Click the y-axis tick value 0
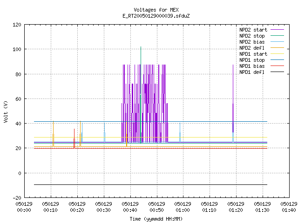 click(x=20, y=173)
